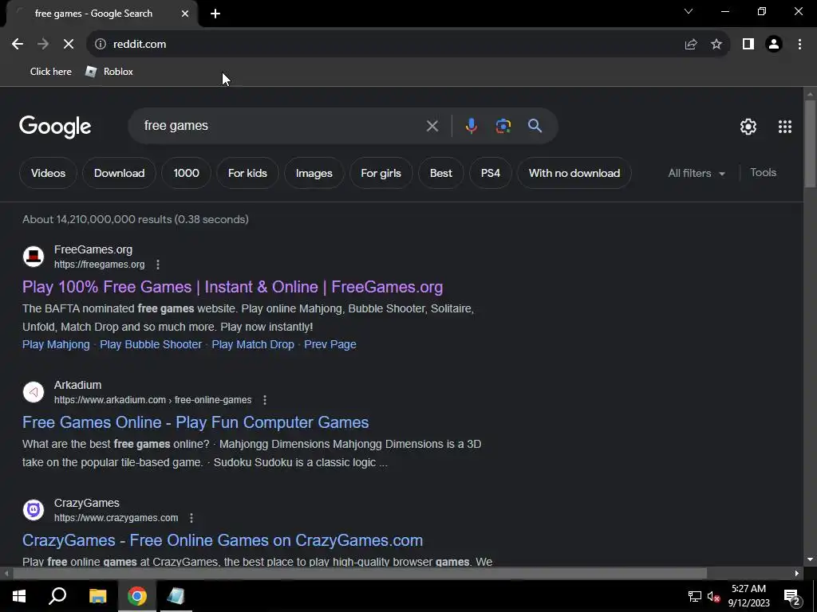The height and width of the screenshot is (612, 817).
Task: Open Play 100% Free Games result
Action: 232,287
